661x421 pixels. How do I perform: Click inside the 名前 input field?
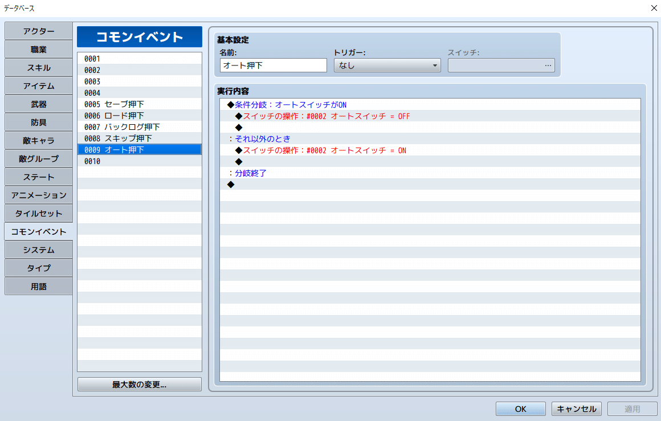click(272, 65)
